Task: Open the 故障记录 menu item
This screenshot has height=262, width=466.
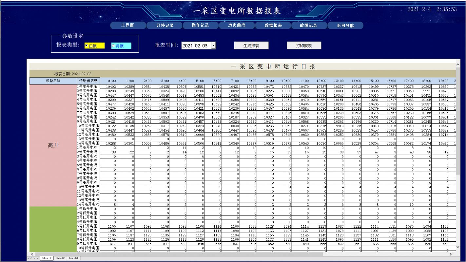Action: coord(309,25)
